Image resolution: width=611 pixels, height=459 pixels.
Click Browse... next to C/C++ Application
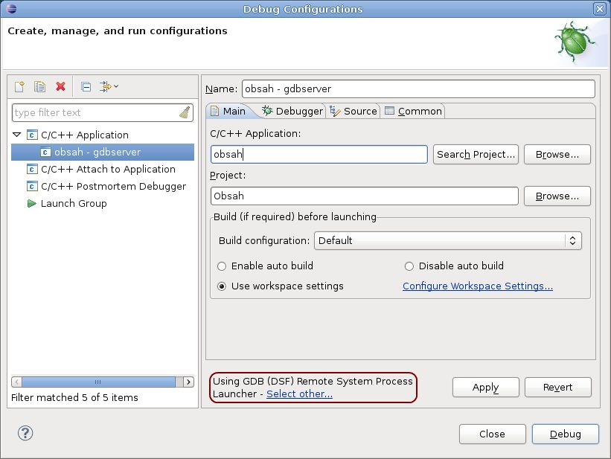pos(557,154)
